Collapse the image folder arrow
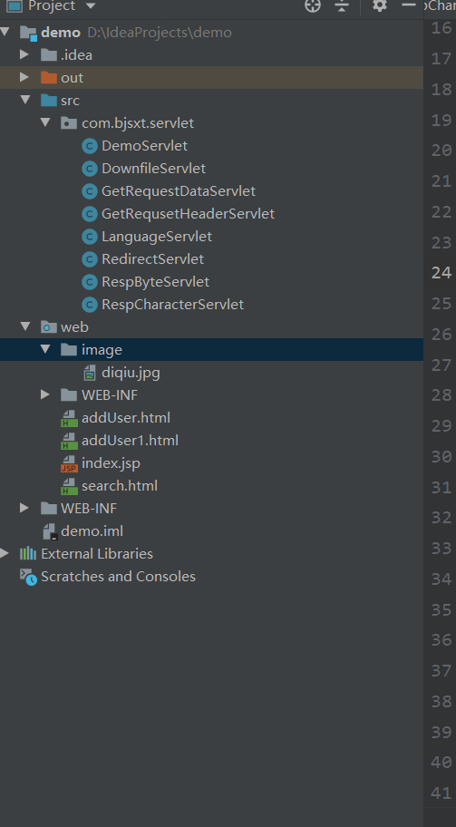Screen dimensions: 456x827 pos(45,349)
